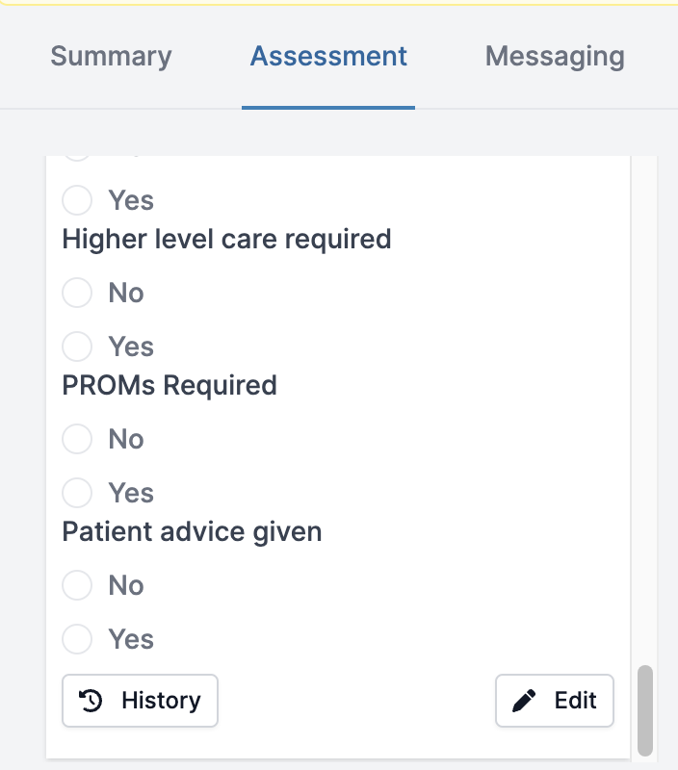Select the Assessment tab

pyautogui.click(x=328, y=56)
